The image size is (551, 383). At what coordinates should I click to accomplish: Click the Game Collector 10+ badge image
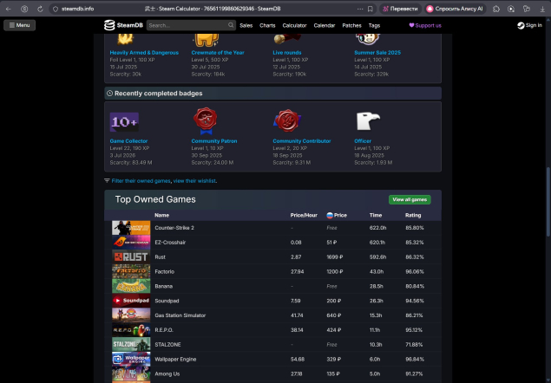click(x=124, y=122)
